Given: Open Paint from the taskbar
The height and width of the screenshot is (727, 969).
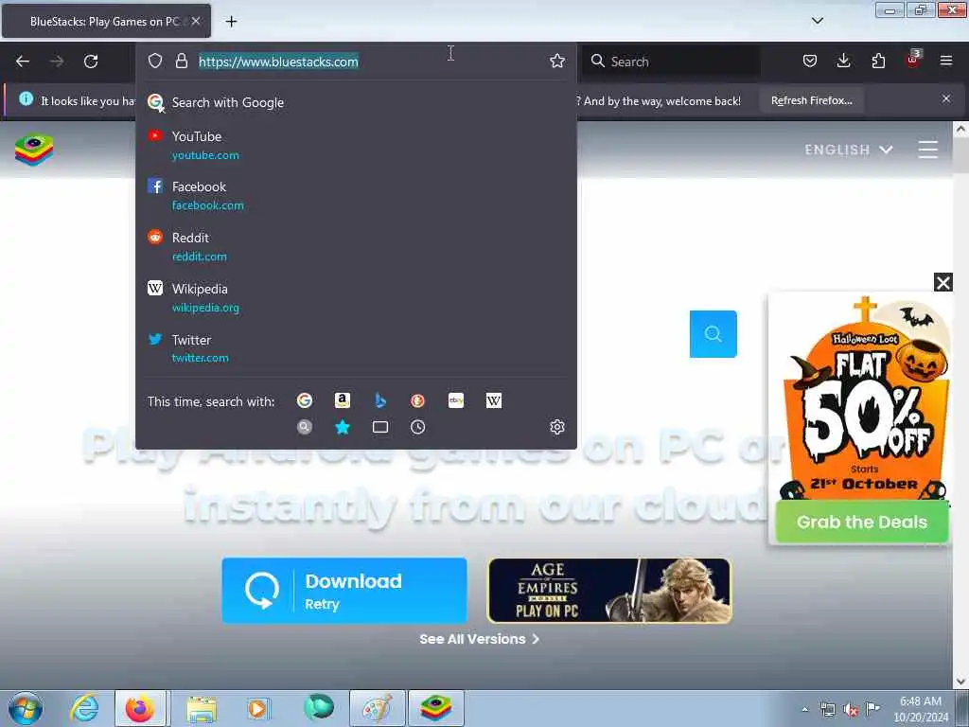Looking at the screenshot, I should pyautogui.click(x=377, y=708).
